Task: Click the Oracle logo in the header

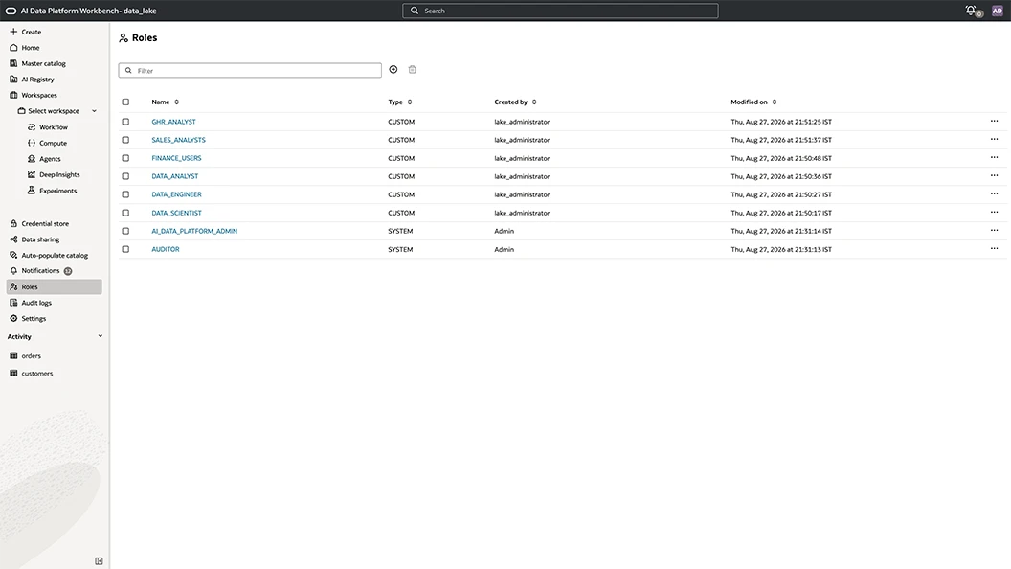Action: click(x=11, y=11)
